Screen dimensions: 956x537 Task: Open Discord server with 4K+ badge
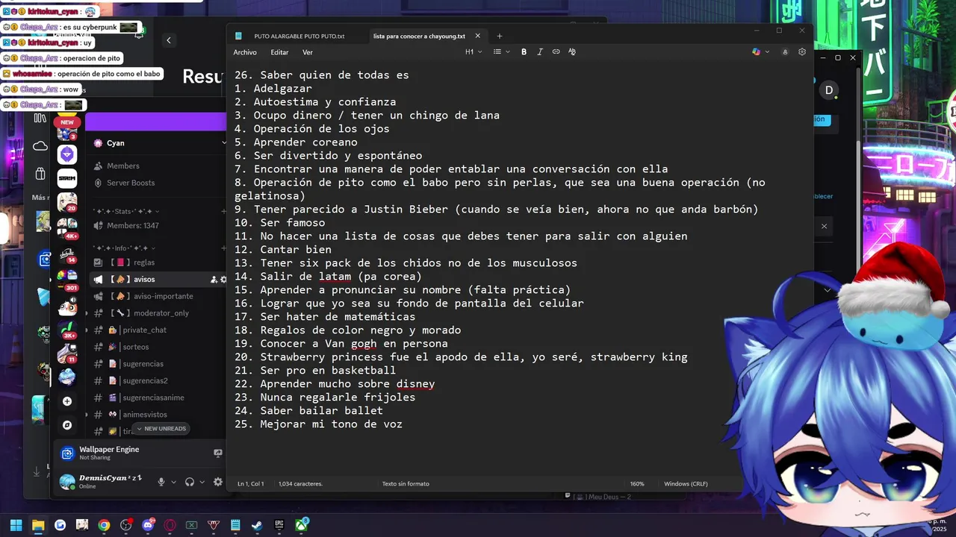[x=67, y=227]
